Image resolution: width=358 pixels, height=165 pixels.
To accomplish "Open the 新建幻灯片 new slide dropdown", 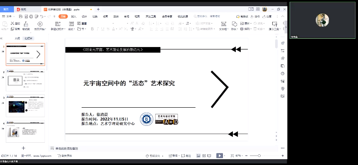I will (x=58, y=29).
